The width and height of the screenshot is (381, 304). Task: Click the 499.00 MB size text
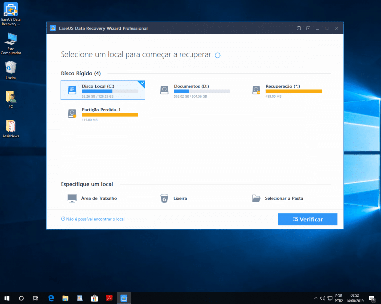[x=273, y=96]
